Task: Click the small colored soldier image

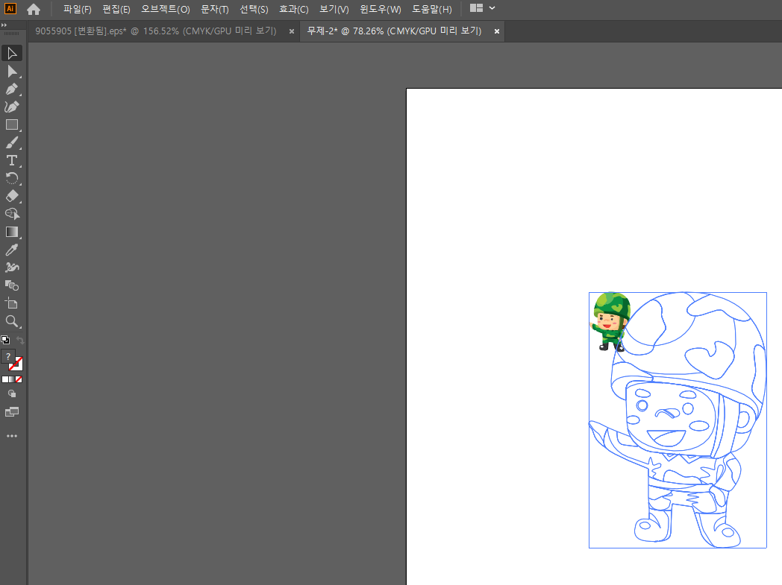Action: [x=610, y=322]
